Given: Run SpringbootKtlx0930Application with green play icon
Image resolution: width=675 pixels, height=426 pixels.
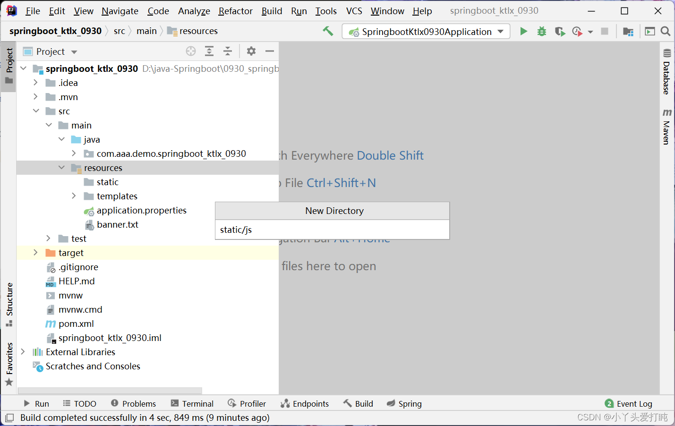Looking at the screenshot, I should click(523, 31).
